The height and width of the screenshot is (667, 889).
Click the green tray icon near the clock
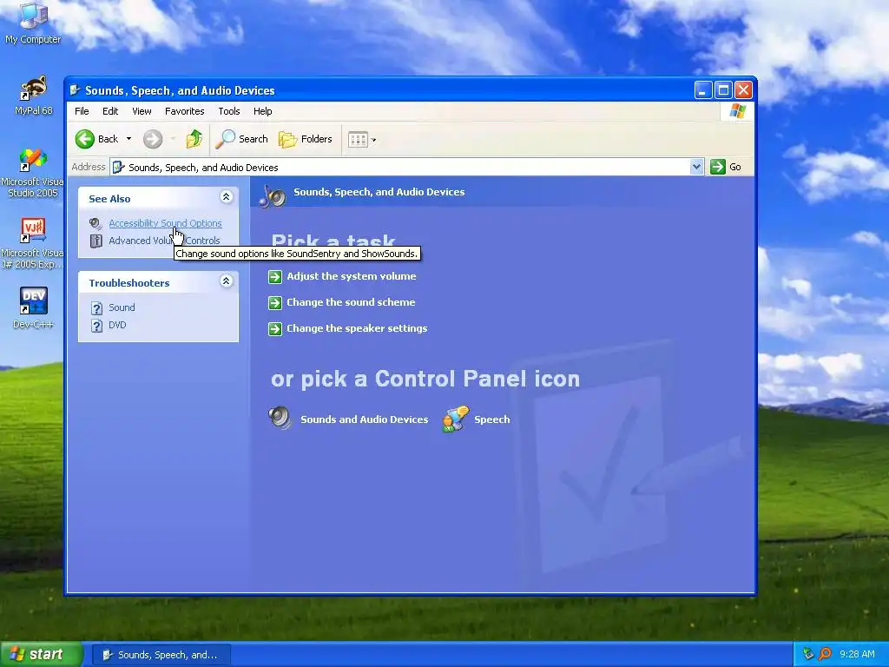(x=808, y=654)
